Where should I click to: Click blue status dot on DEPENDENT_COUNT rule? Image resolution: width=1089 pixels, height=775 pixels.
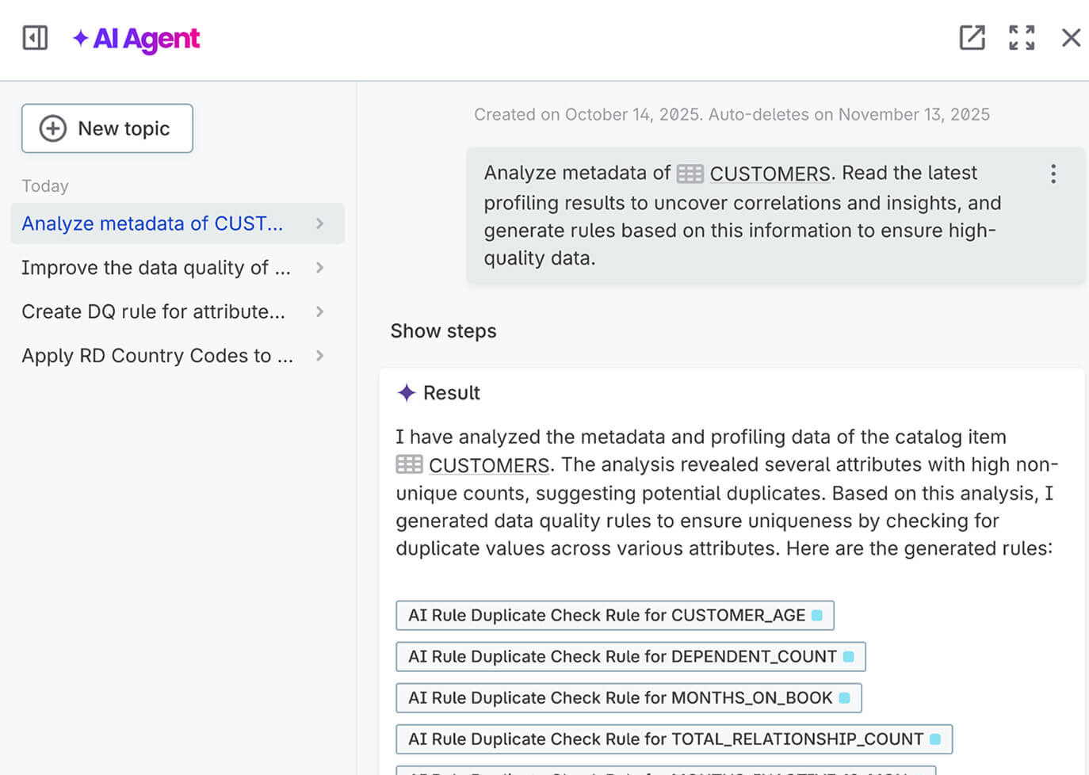click(x=848, y=657)
